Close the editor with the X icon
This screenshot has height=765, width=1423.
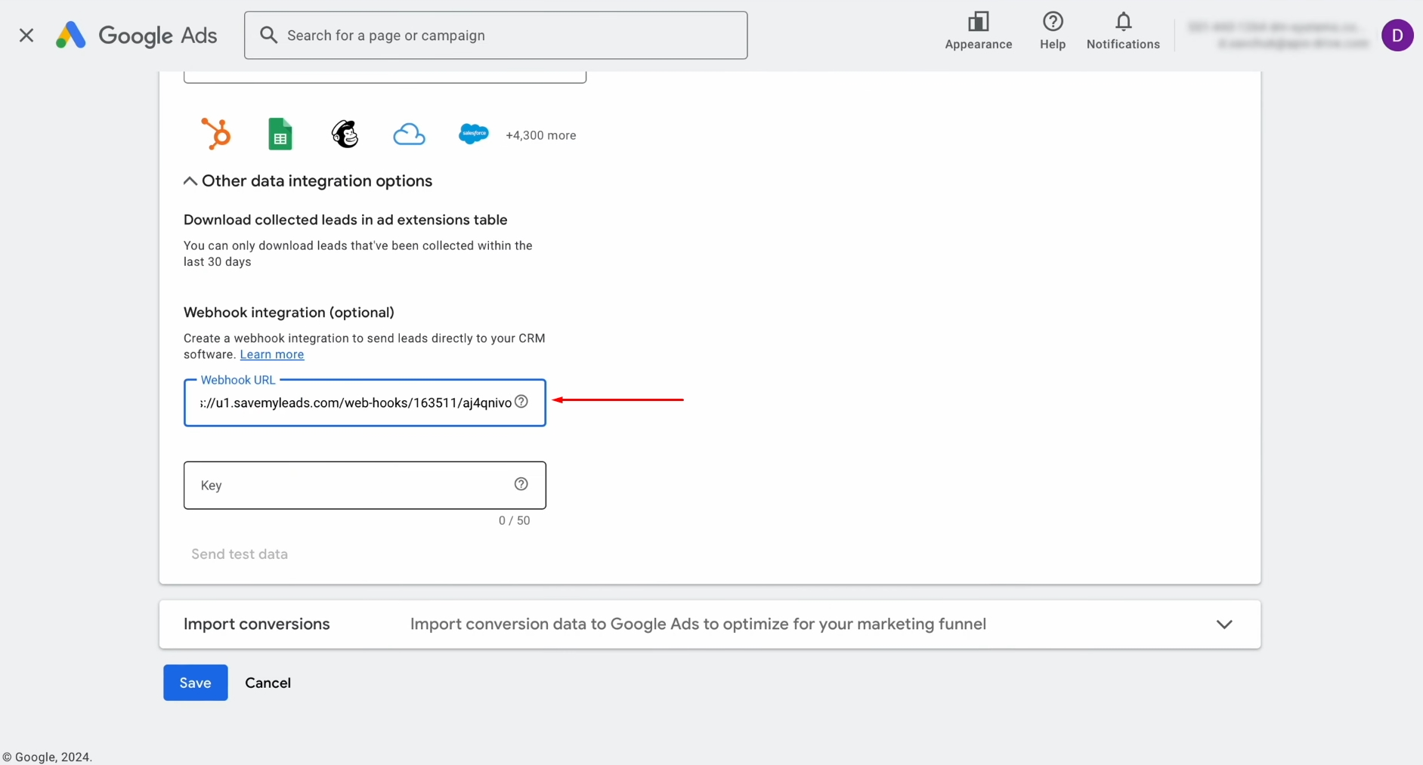click(26, 35)
